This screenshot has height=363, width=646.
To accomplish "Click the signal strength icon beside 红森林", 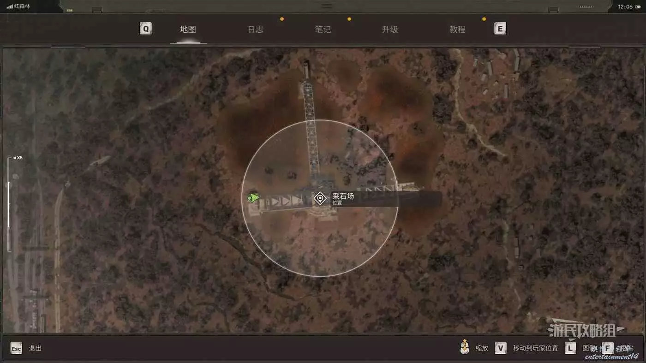I will point(10,7).
